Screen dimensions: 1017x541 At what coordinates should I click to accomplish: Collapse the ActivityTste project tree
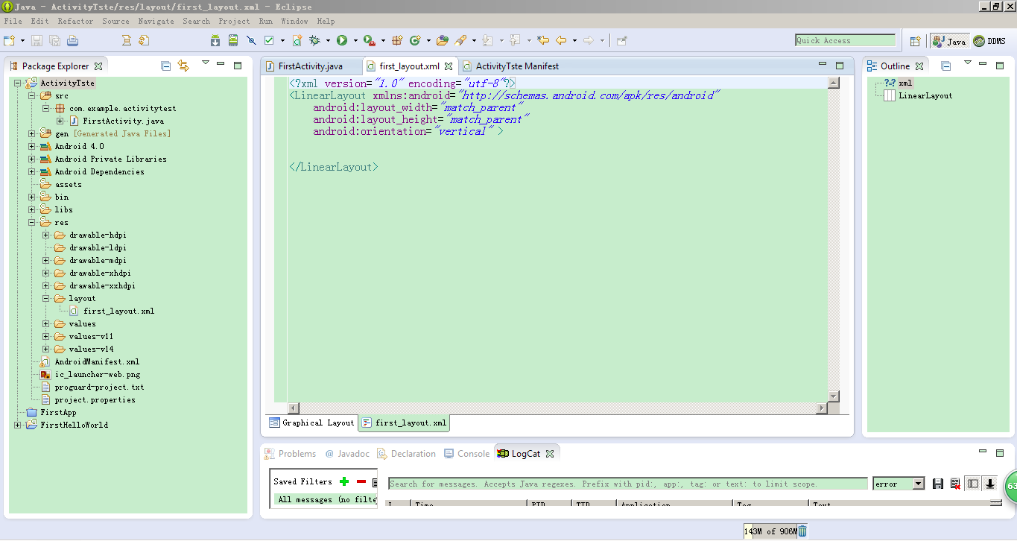pos(18,83)
